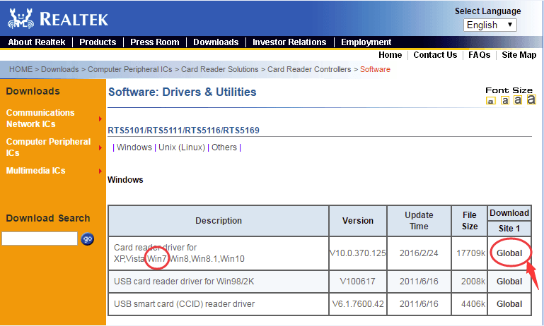Click file size 17709k cell
The image size is (544, 326).
click(470, 253)
